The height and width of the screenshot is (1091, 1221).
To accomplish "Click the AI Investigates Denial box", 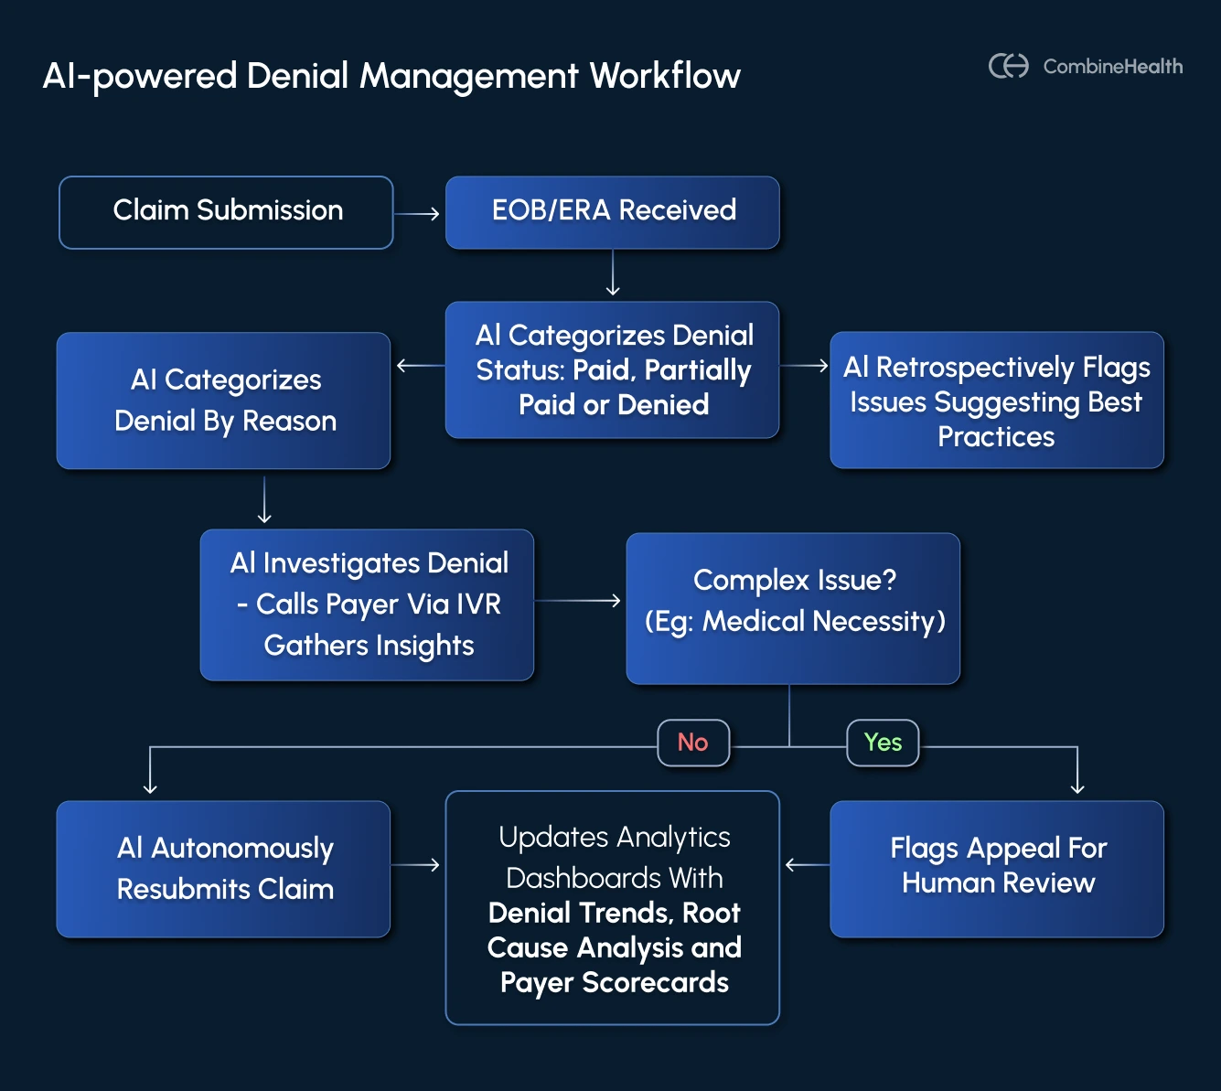I will click(x=367, y=604).
